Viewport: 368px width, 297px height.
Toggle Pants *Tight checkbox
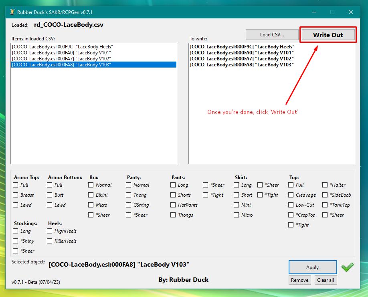point(205,195)
